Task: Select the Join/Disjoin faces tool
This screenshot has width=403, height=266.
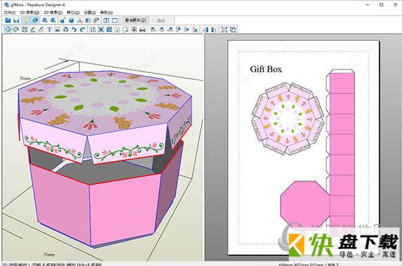Action: click(x=24, y=29)
